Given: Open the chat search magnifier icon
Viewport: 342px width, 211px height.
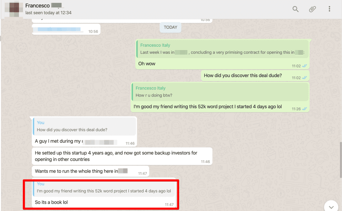Looking at the screenshot, I should (295, 9).
